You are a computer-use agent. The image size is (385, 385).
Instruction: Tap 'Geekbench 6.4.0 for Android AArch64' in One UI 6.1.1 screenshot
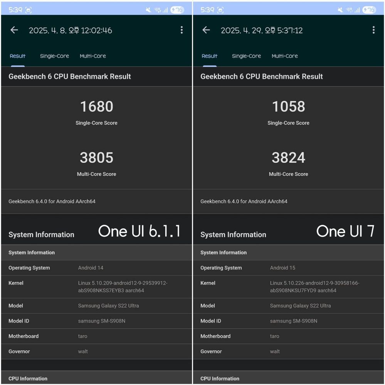[52, 201]
